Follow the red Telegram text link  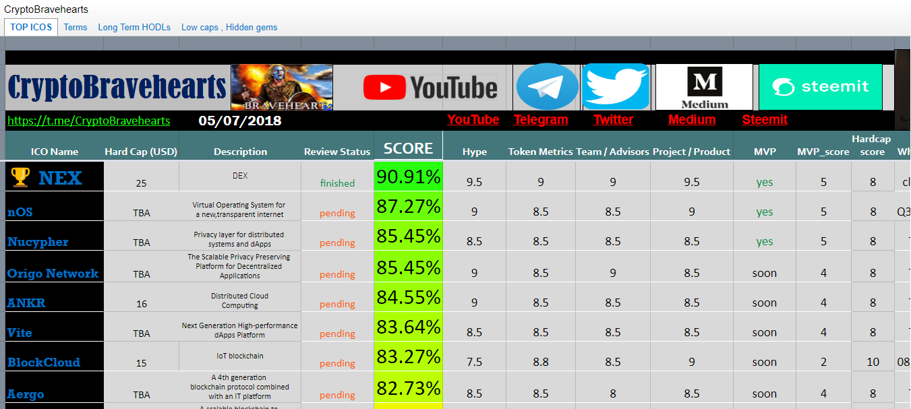541,119
